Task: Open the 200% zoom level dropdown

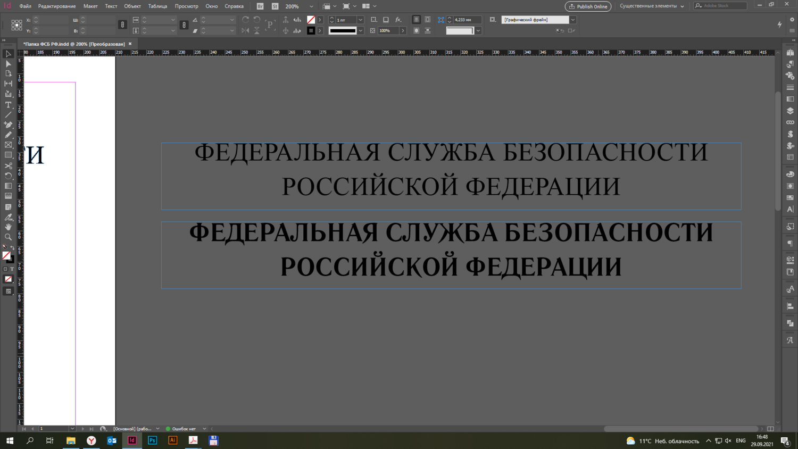Action: tap(311, 6)
